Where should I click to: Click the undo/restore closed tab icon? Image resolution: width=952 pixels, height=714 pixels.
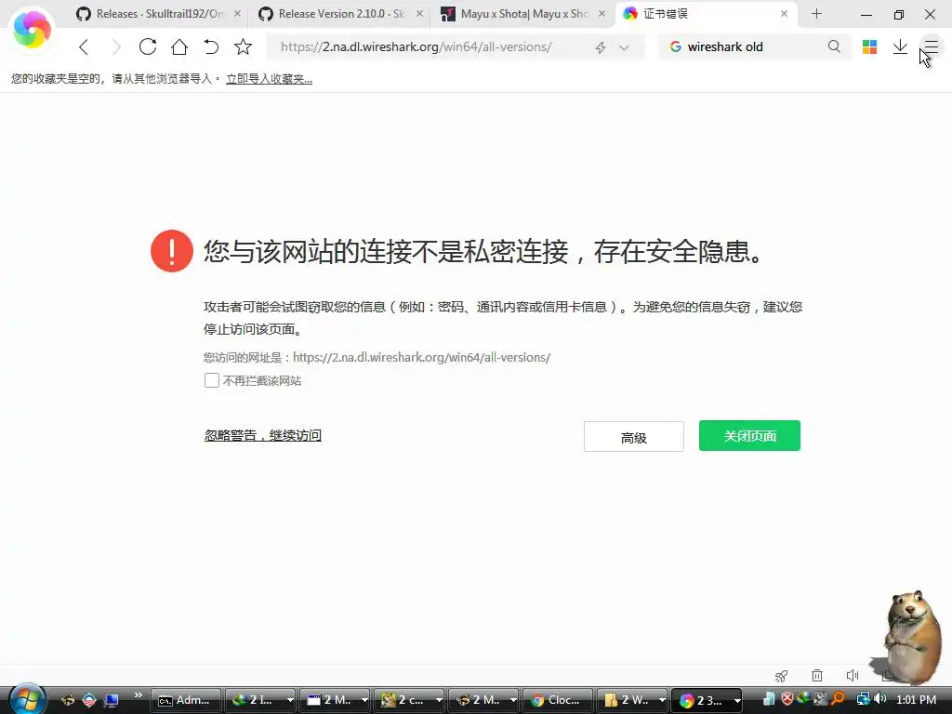pos(211,46)
